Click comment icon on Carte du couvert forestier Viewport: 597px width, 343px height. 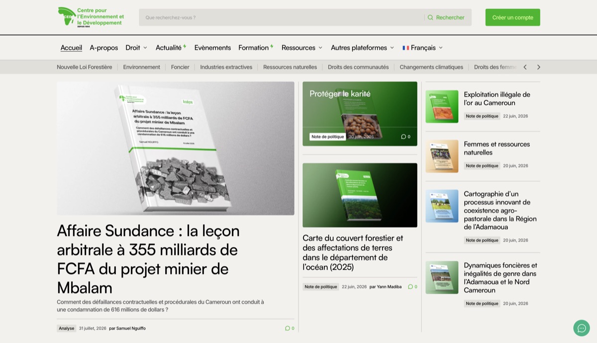410,287
